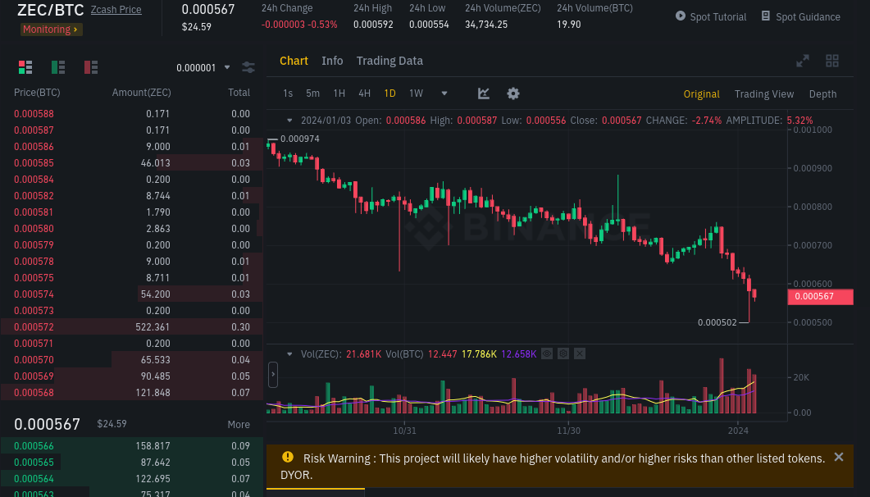Collapse the candlestick info legend arrow
The width and height of the screenshot is (870, 497).
[289, 121]
